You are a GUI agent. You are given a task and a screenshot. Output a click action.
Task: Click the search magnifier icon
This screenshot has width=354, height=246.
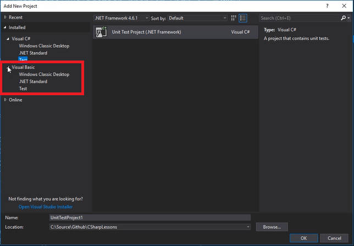point(343,18)
